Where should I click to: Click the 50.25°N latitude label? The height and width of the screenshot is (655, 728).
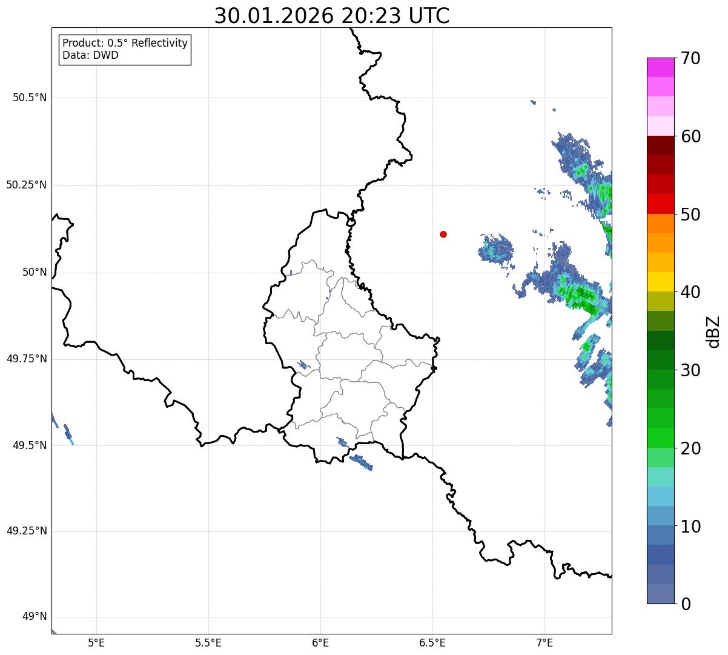click(27, 185)
